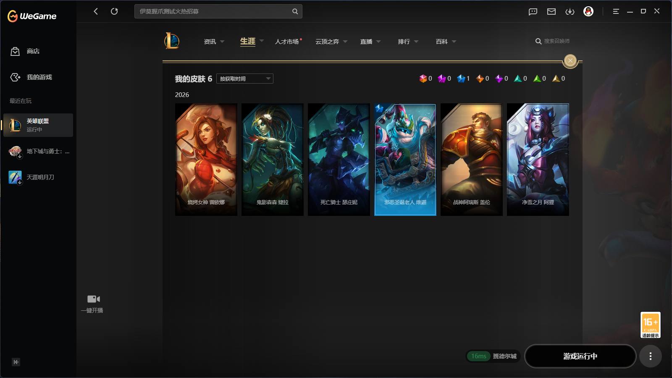Image resolution: width=672 pixels, height=378 pixels.
Task: Open the 云顶之弈 tab
Action: [x=327, y=42]
